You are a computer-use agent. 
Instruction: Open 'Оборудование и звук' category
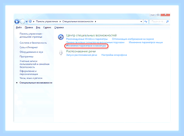31,52
